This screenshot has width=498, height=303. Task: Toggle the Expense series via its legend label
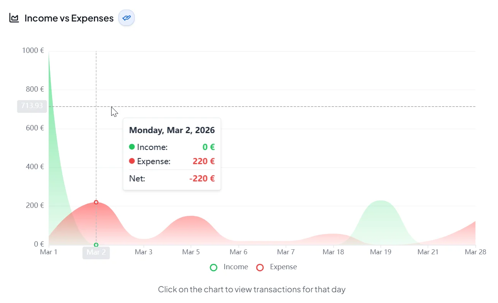point(283,267)
